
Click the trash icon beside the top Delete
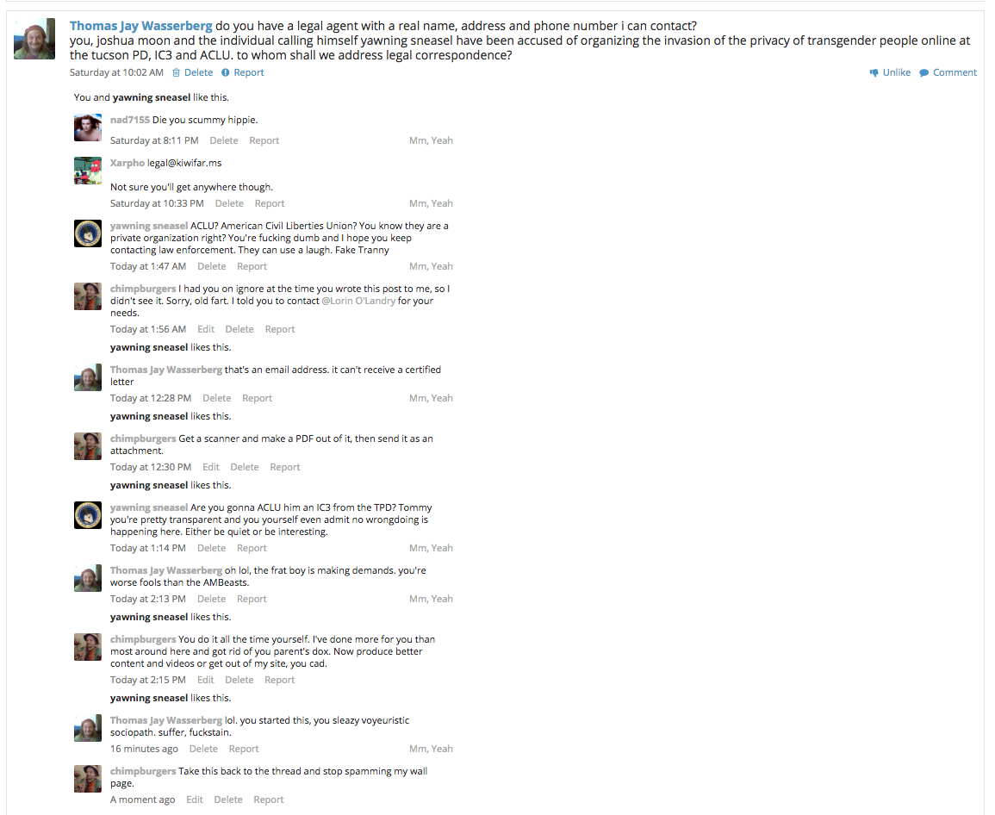pyautogui.click(x=177, y=72)
